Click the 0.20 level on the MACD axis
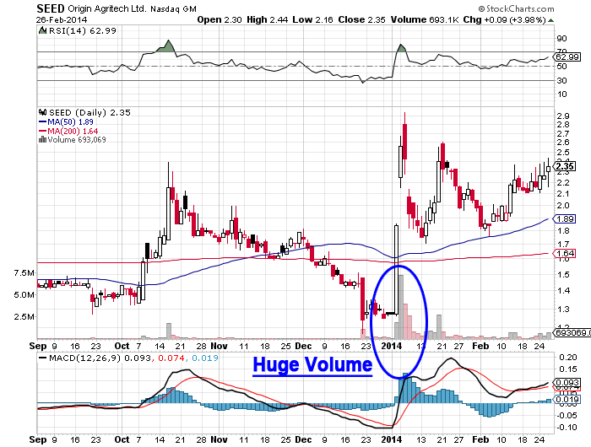This screenshot has height=447, width=591. 568,357
